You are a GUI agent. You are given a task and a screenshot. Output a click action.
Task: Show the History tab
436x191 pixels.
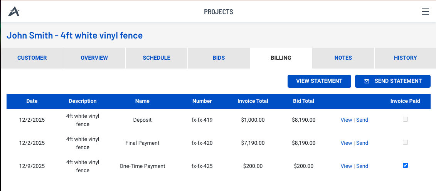(406, 58)
